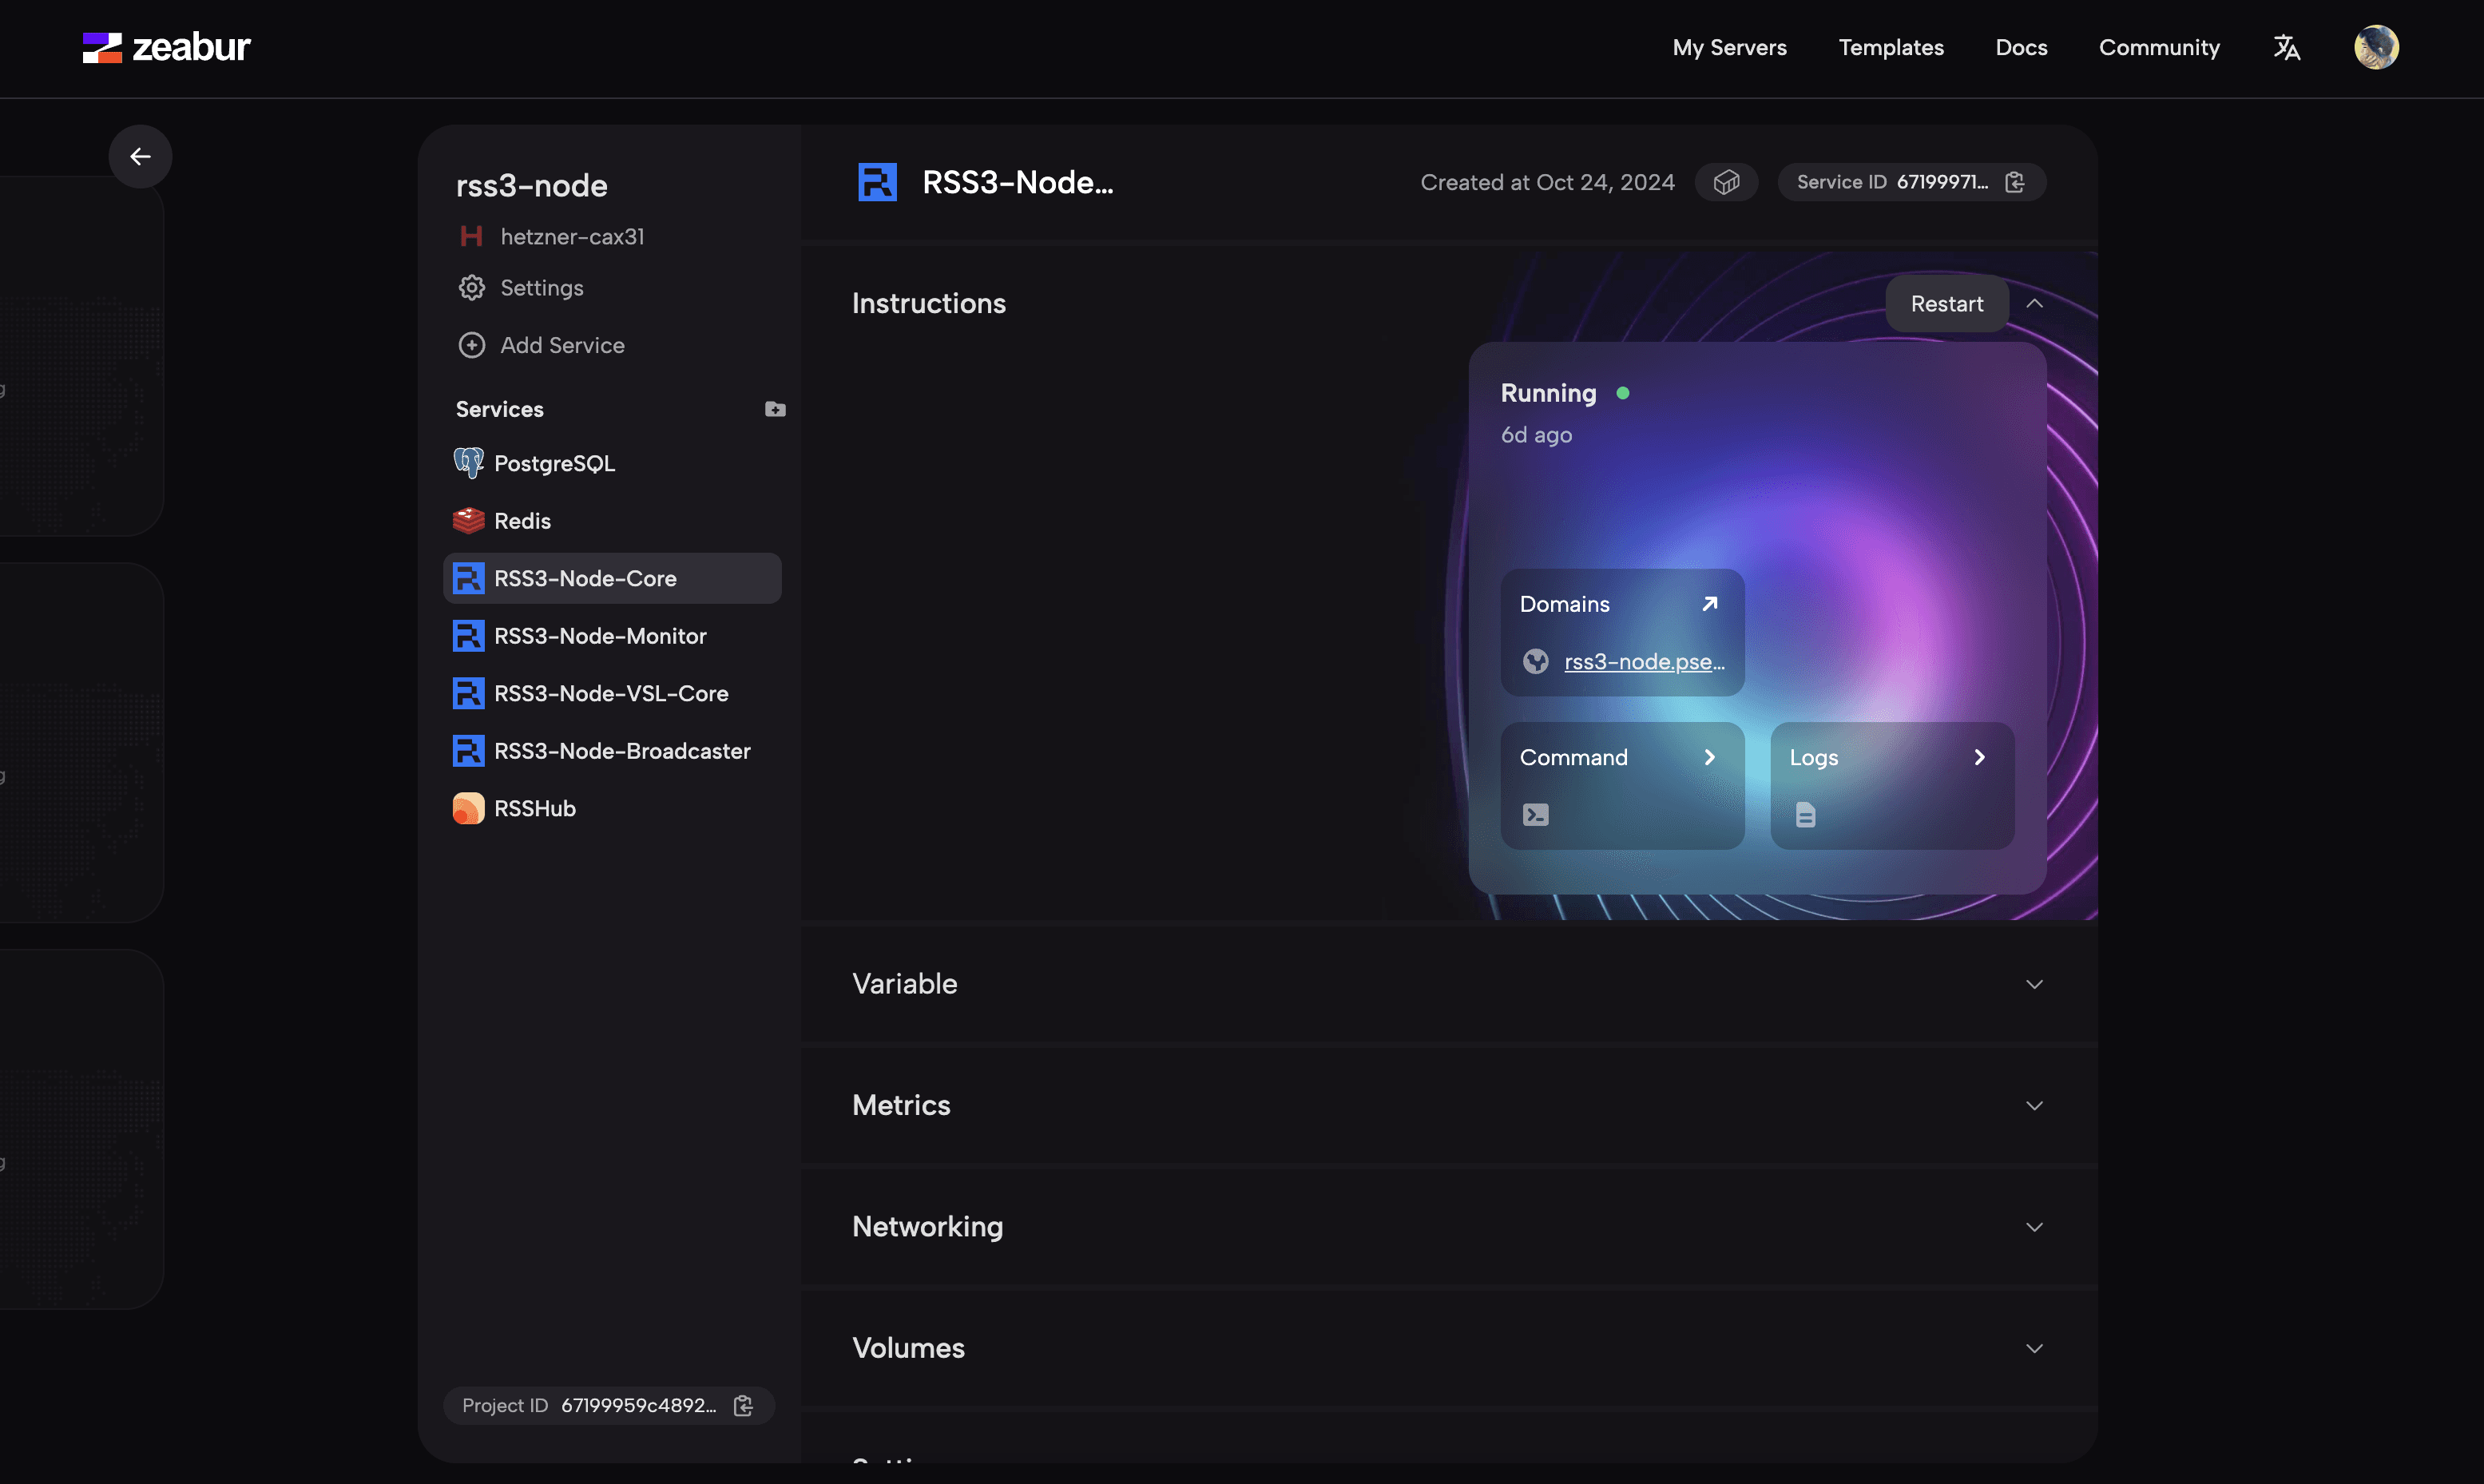Click the PostgreSQL elephant icon

pyautogui.click(x=468, y=463)
